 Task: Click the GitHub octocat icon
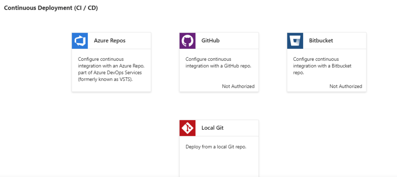[187, 41]
